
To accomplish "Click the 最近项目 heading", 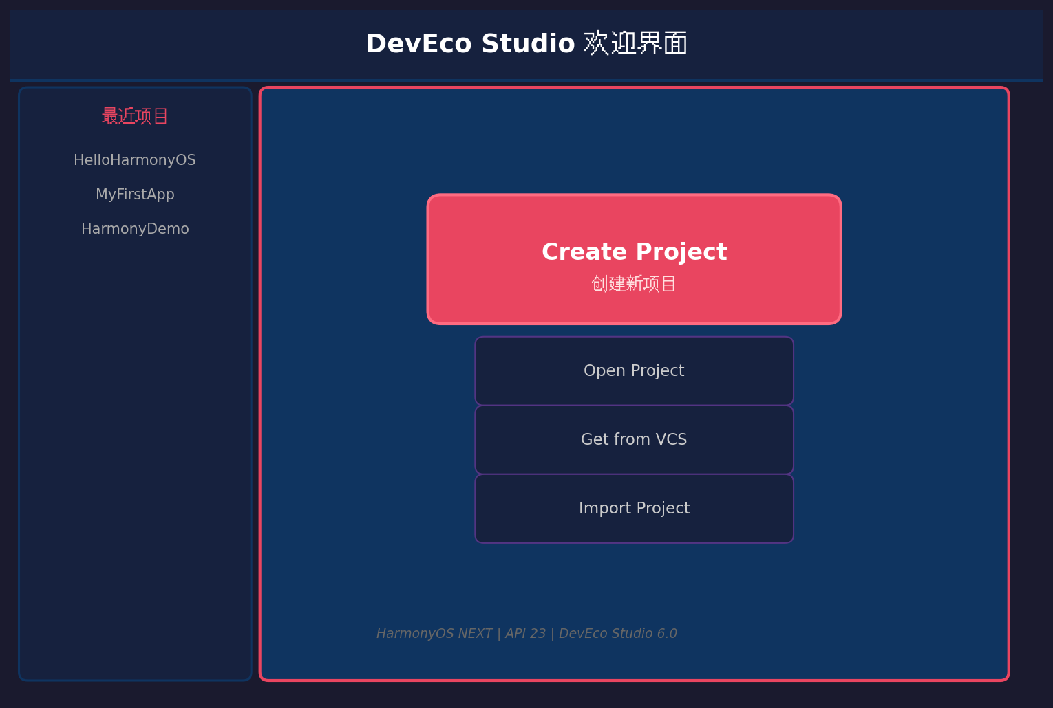I will (135, 116).
